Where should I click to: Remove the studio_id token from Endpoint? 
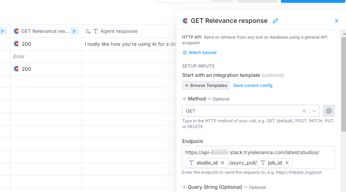coord(223,163)
